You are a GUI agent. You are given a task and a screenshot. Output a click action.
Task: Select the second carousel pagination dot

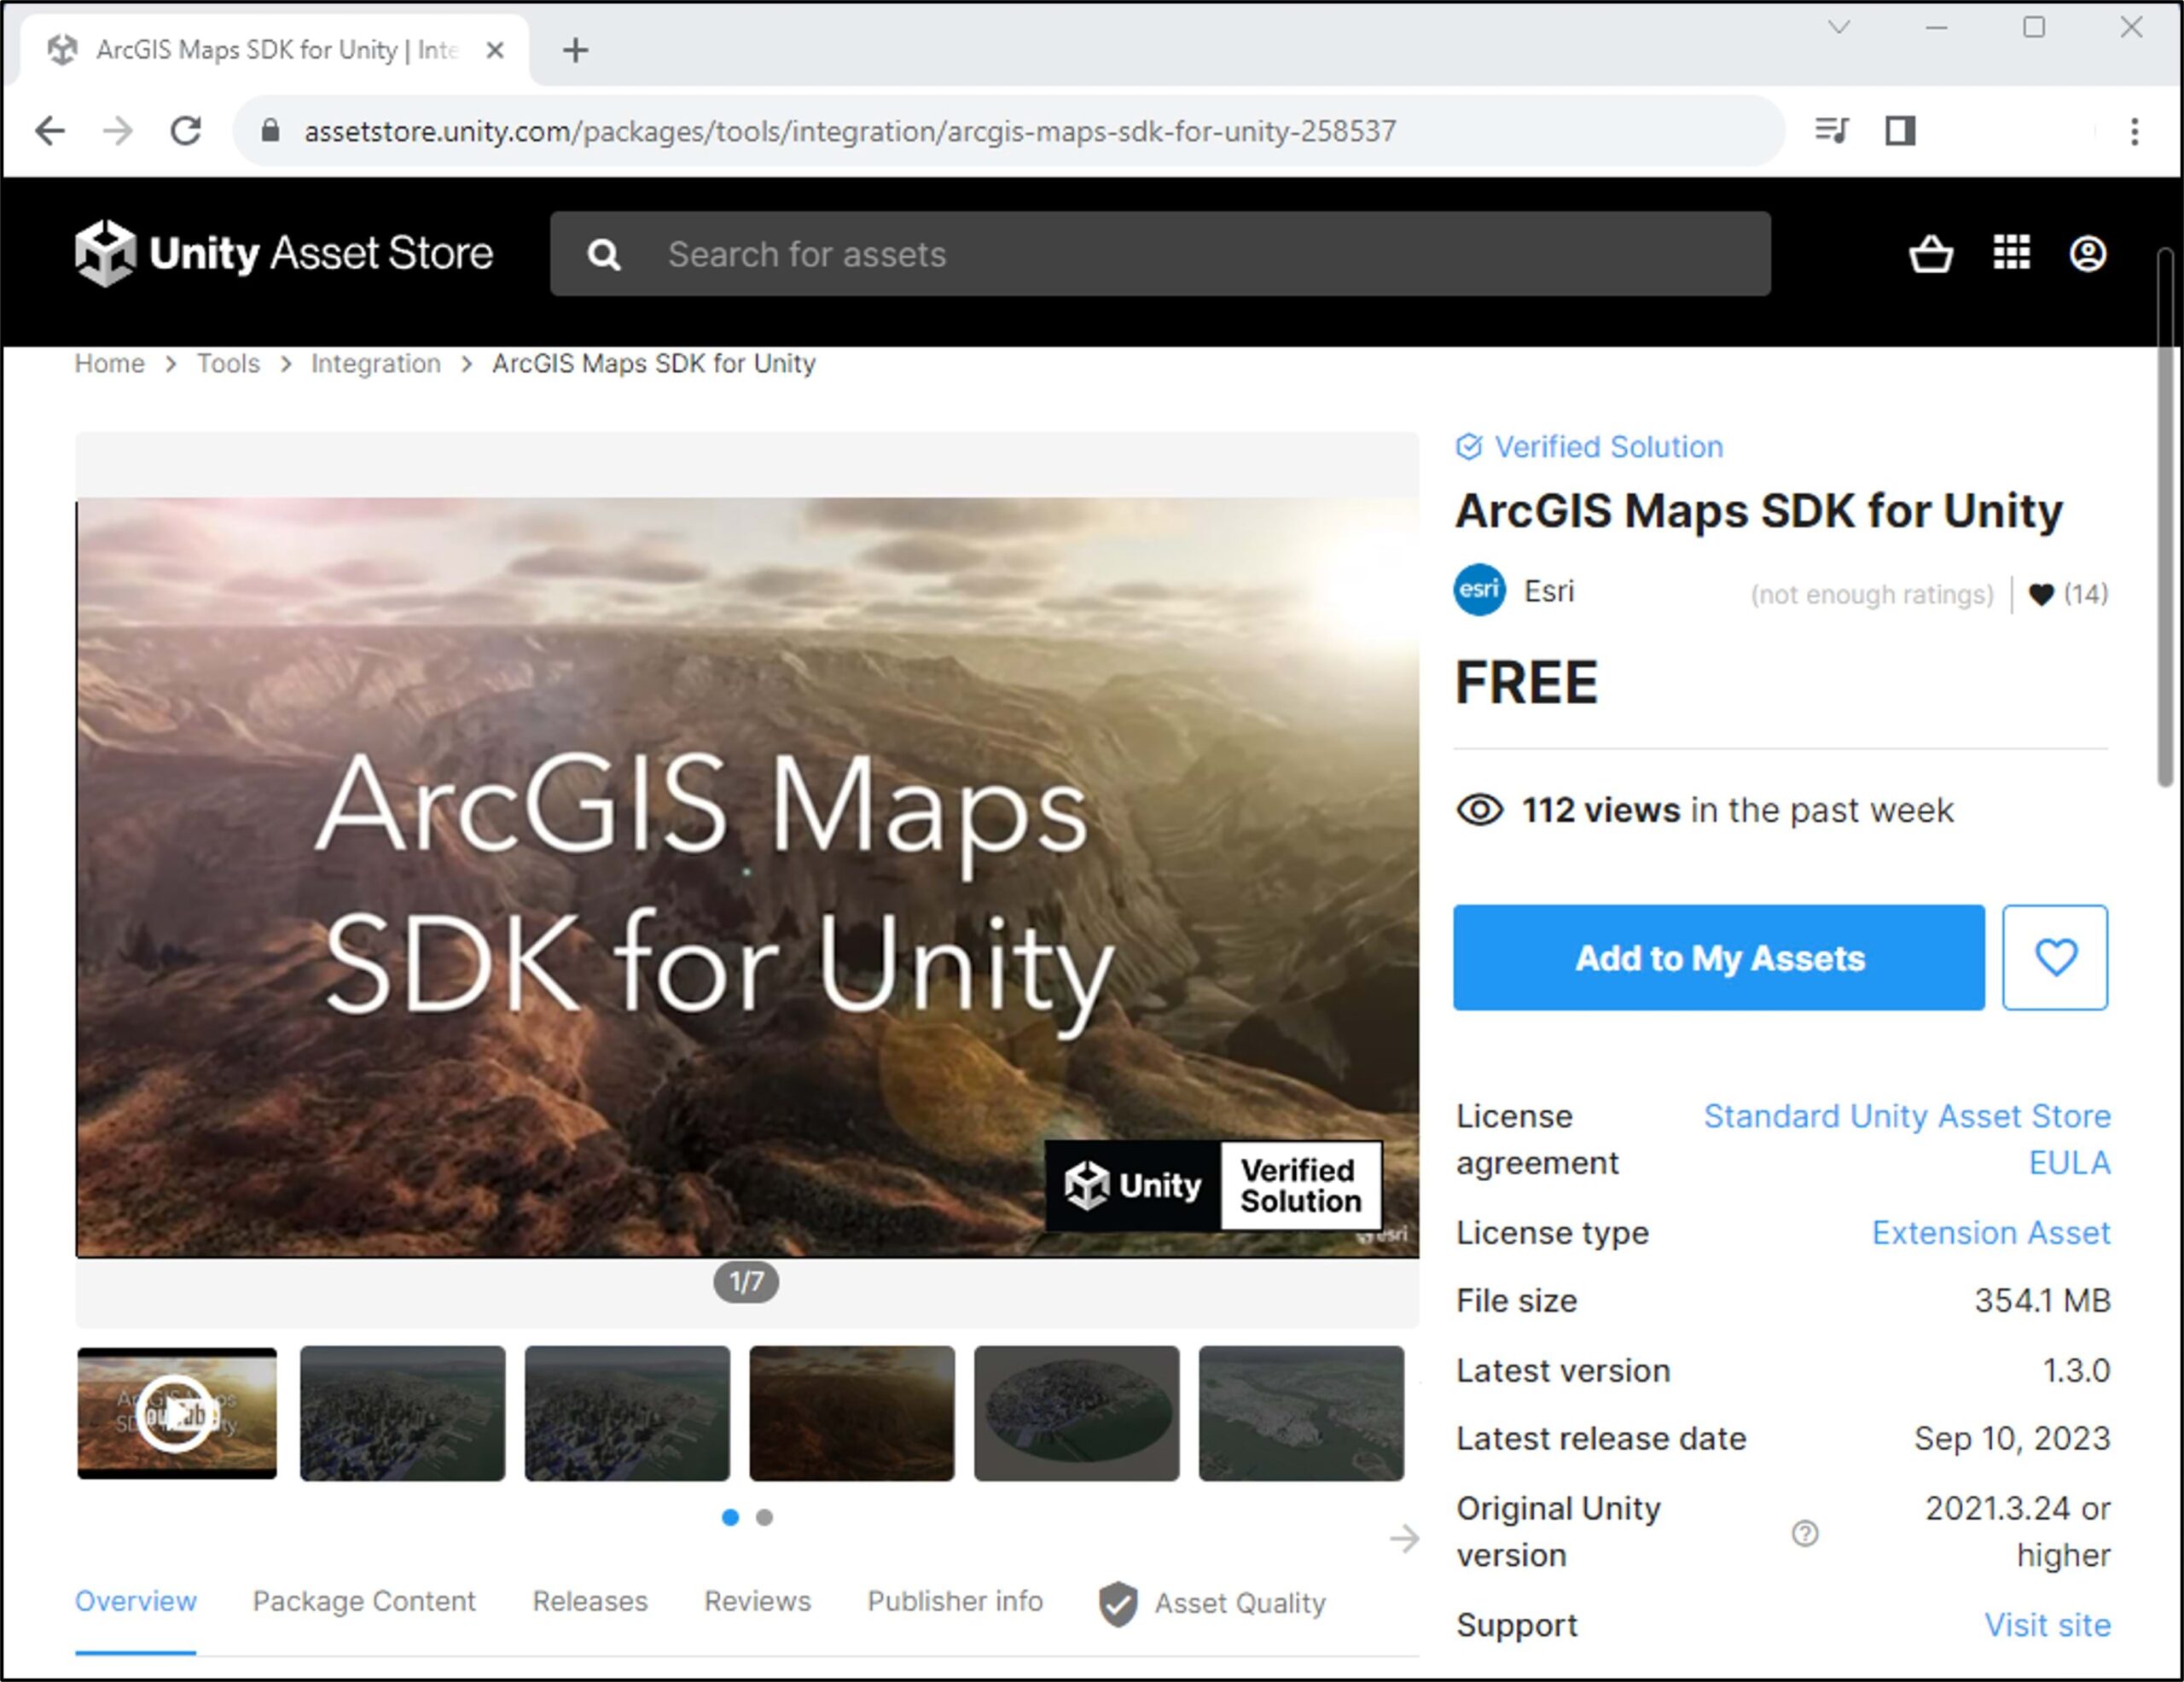click(x=764, y=1518)
